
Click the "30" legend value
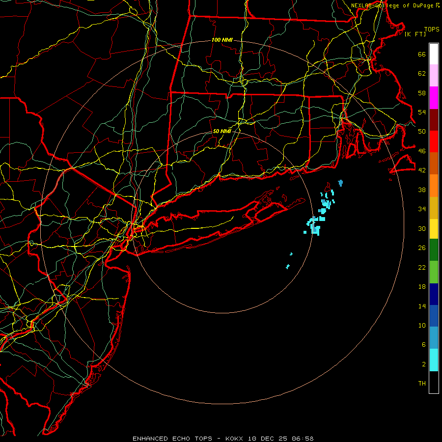click(422, 228)
